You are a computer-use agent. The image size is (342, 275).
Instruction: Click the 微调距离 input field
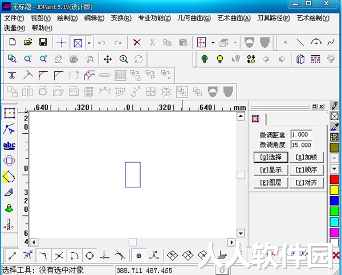coord(301,134)
